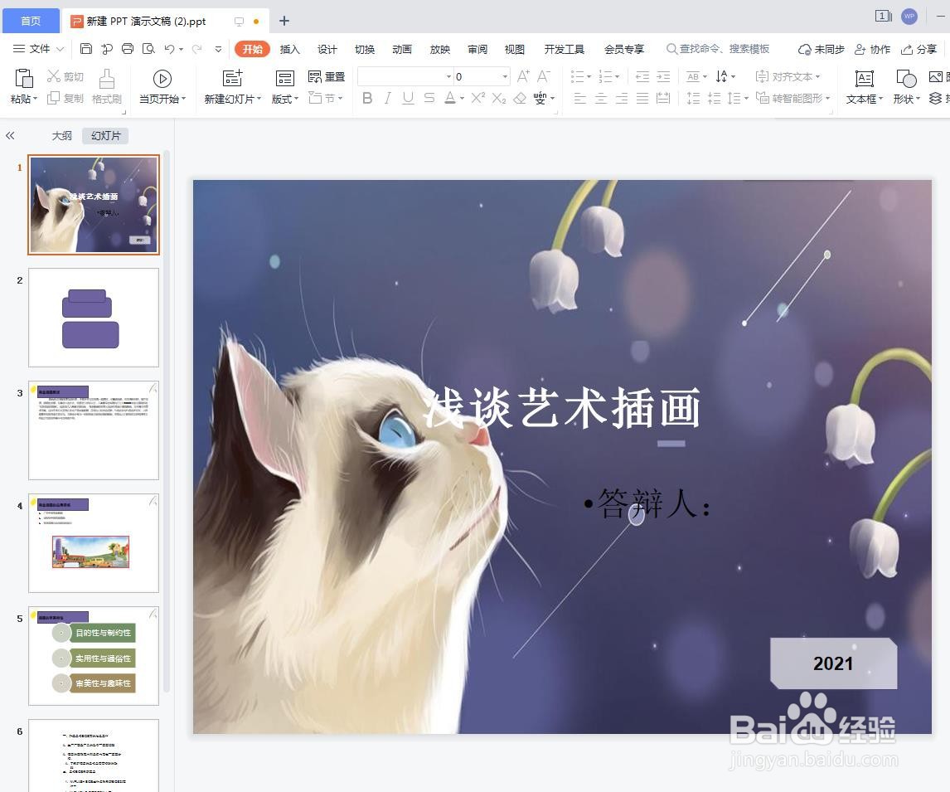Open Shapes (形状) gallery

pyautogui.click(x=906, y=86)
